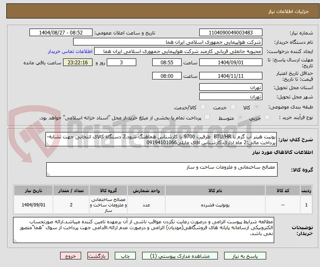Toggle the اسناد خزانه اسلامی payment checkbox
This screenshot has height=267, width=320.
207,117
